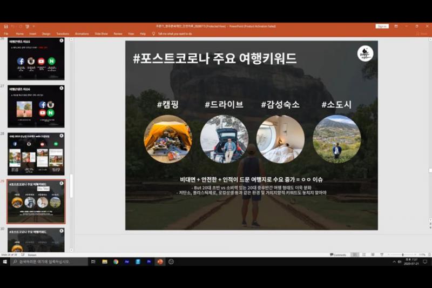Viewport: 432px width, 288px height.
Task: Switch to the Home ribbon tab
Action: tap(19, 34)
